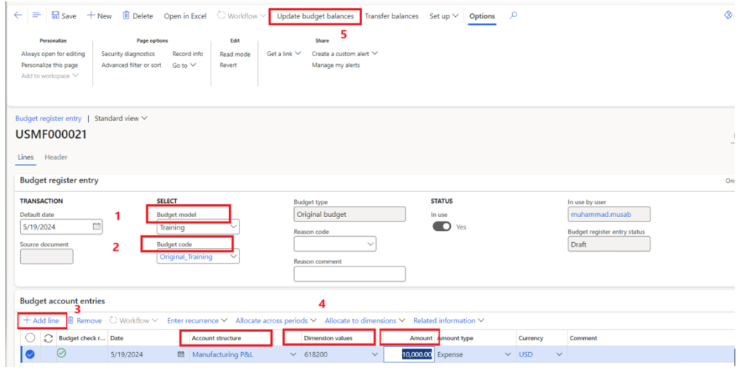Screen dimensions: 756x372
Task: Switch to the Header tab
Action: [56, 157]
